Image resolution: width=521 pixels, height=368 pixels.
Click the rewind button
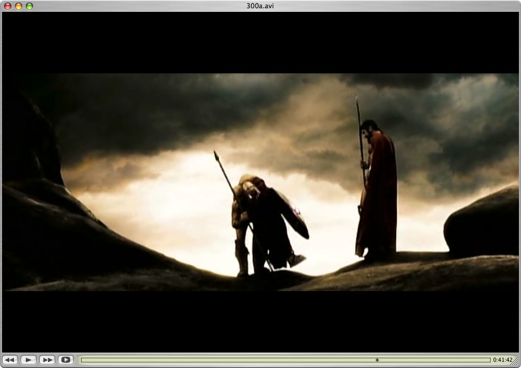[x=10, y=360]
